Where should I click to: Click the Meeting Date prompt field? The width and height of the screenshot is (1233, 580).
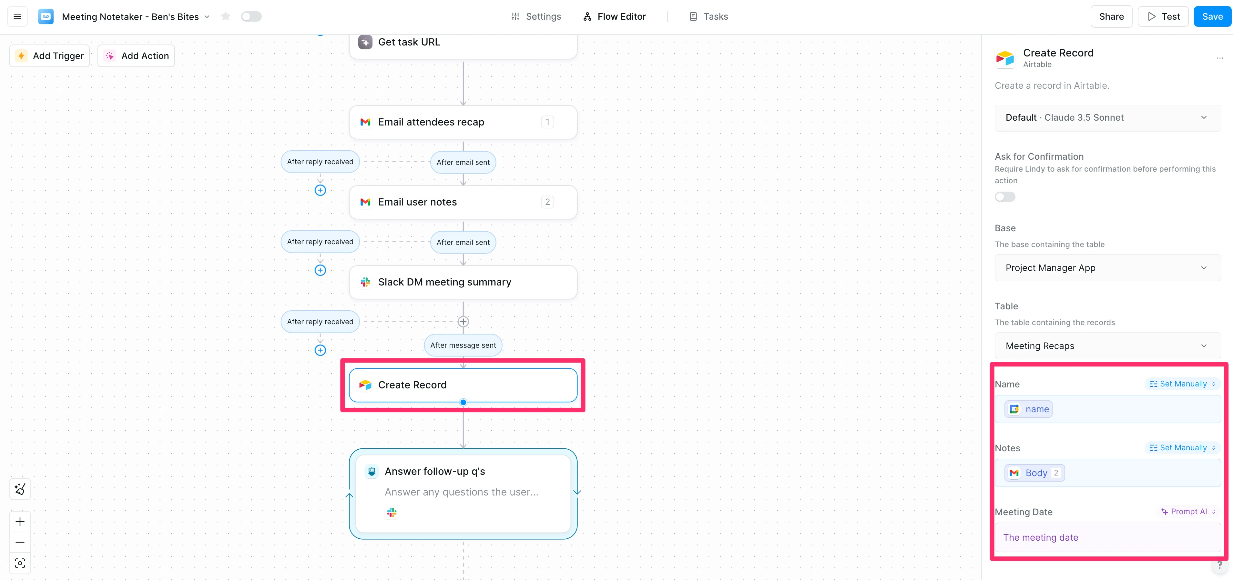click(1107, 537)
